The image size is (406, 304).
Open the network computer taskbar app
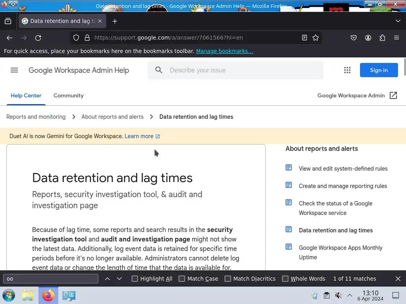tap(69, 295)
